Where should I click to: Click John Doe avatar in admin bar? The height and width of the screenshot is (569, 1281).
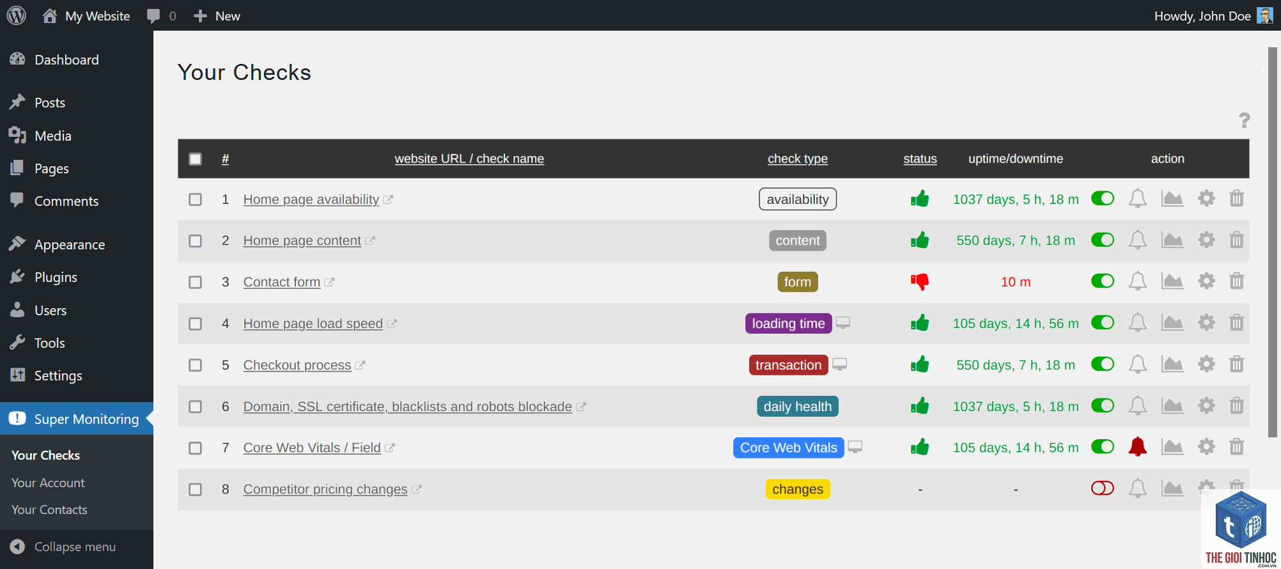point(1265,15)
